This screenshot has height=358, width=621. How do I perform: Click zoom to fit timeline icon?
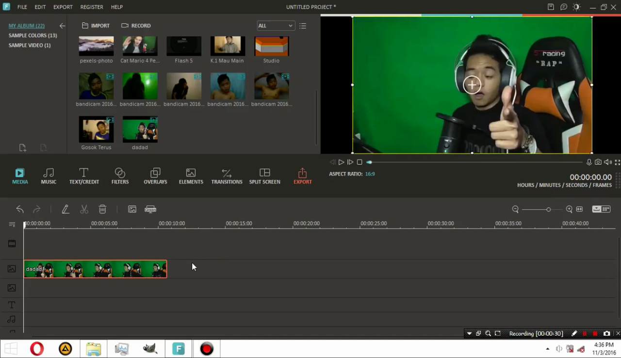[x=579, y=210]
